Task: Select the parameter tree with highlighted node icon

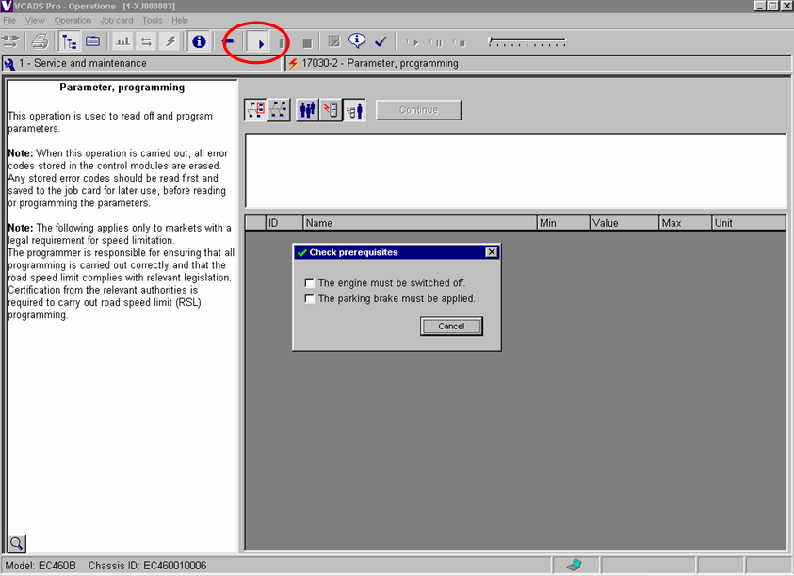Action: (256, 110)
